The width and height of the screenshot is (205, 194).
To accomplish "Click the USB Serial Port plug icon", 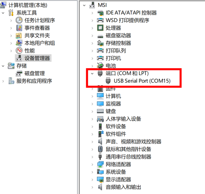I will coord(108,81).
